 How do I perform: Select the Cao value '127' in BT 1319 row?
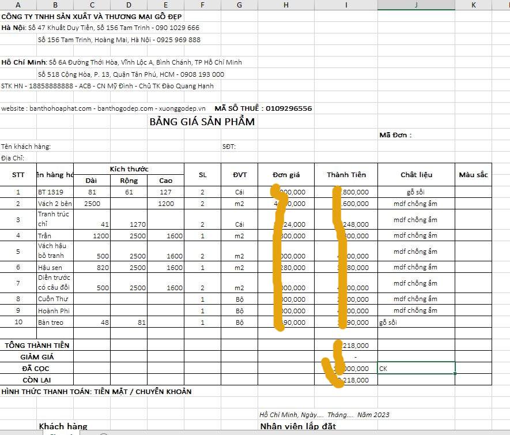coord(165,192)
